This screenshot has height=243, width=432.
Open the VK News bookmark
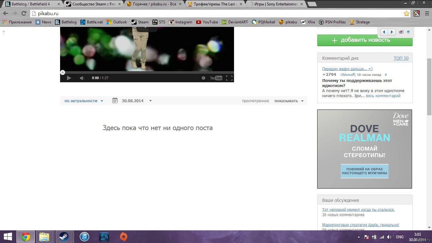tap(43, 22)
